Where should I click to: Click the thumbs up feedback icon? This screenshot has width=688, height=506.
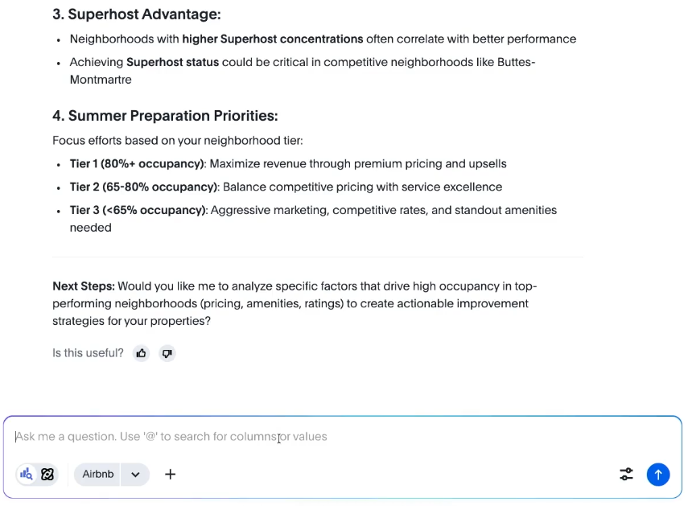(142, 353)
